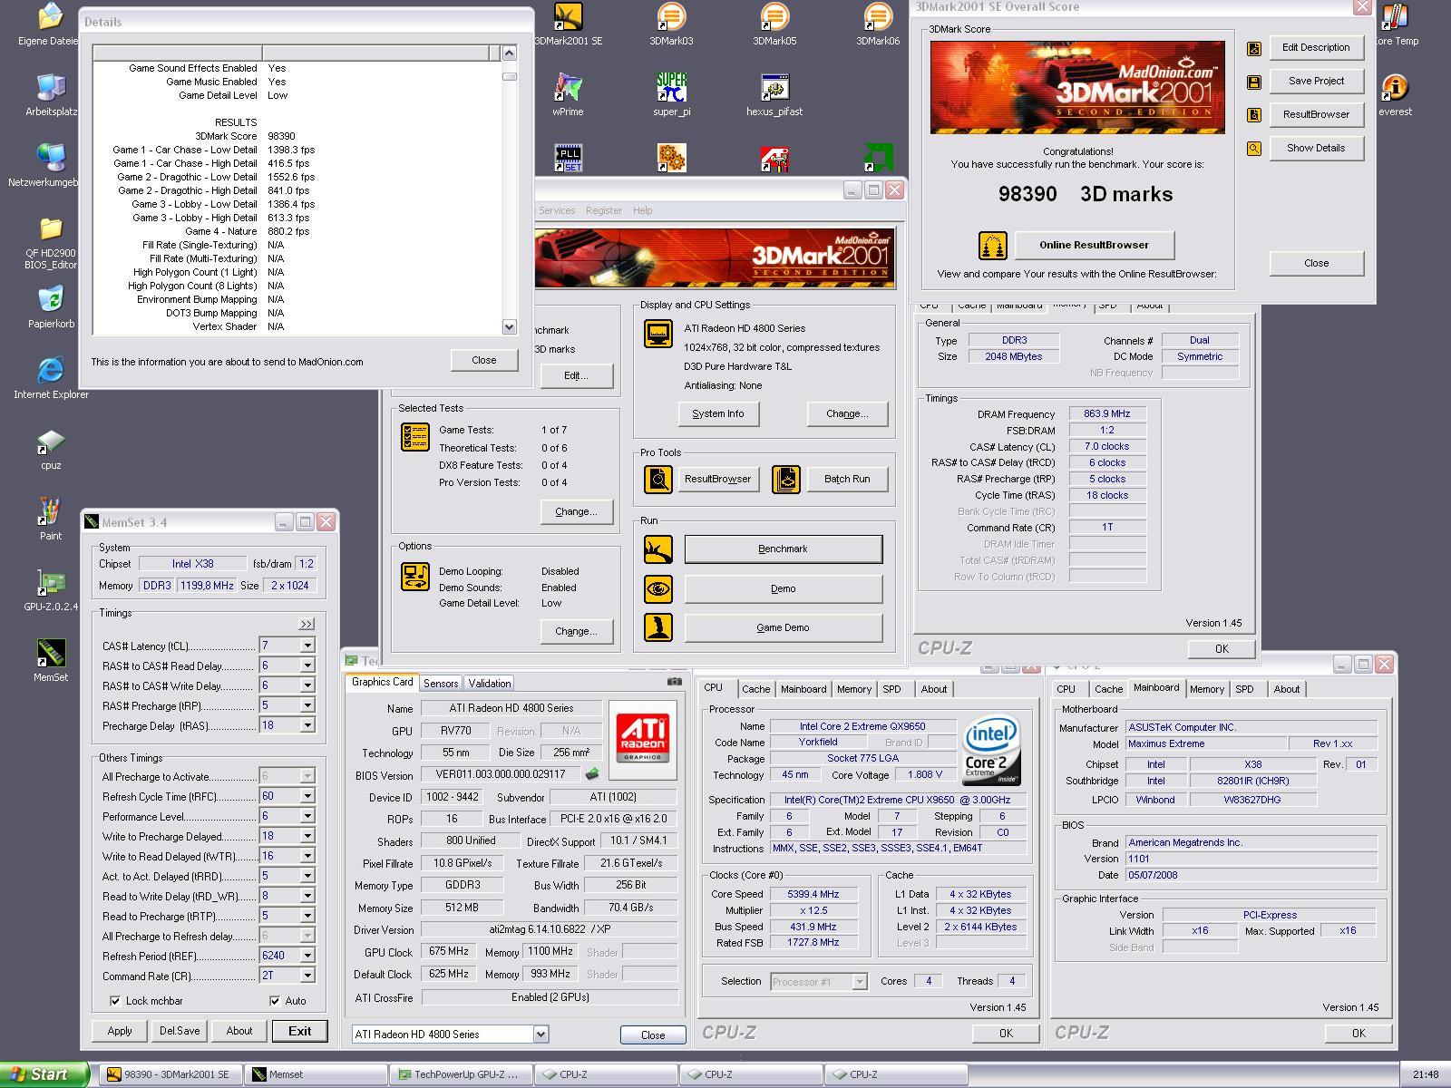The image size is (1451, 1088).
Task: Open the cpuz desktop shortcut
Action: (51, 449)
